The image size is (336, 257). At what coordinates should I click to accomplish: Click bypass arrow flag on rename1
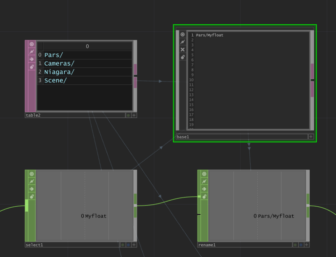click(x=204, y=189)
